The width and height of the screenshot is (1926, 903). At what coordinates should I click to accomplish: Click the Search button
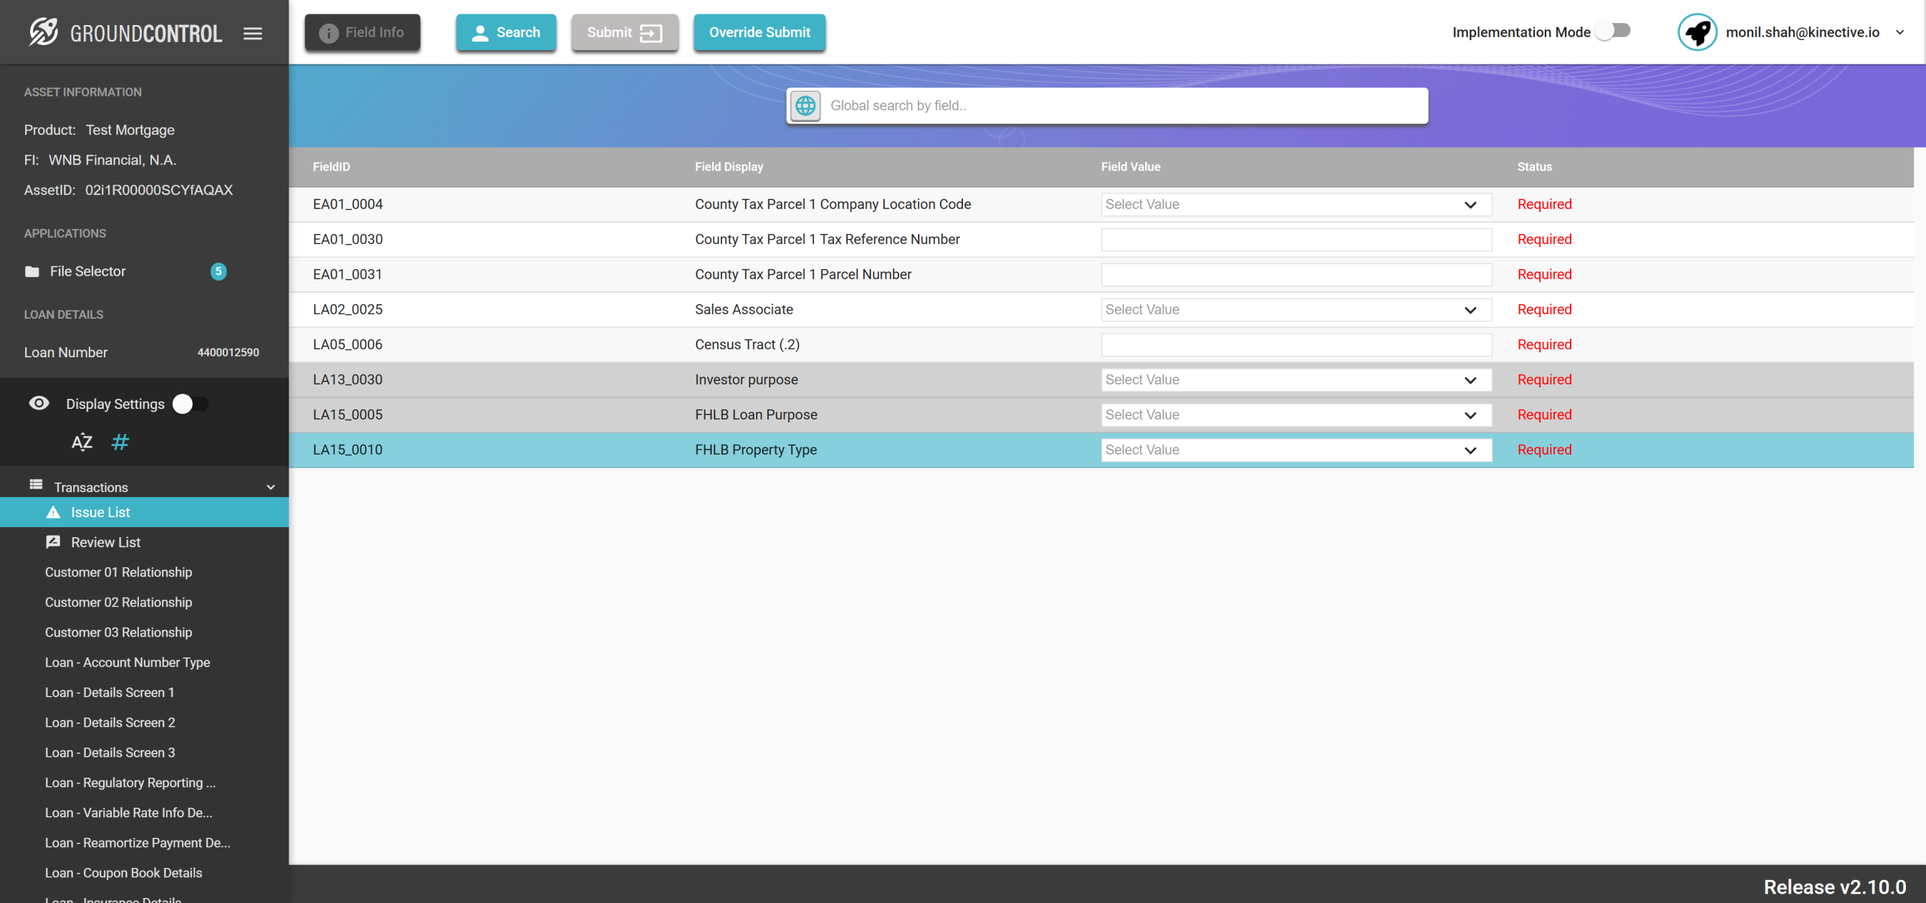[505, 32]
